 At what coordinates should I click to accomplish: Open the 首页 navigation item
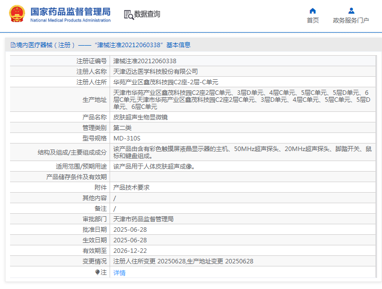313,21
